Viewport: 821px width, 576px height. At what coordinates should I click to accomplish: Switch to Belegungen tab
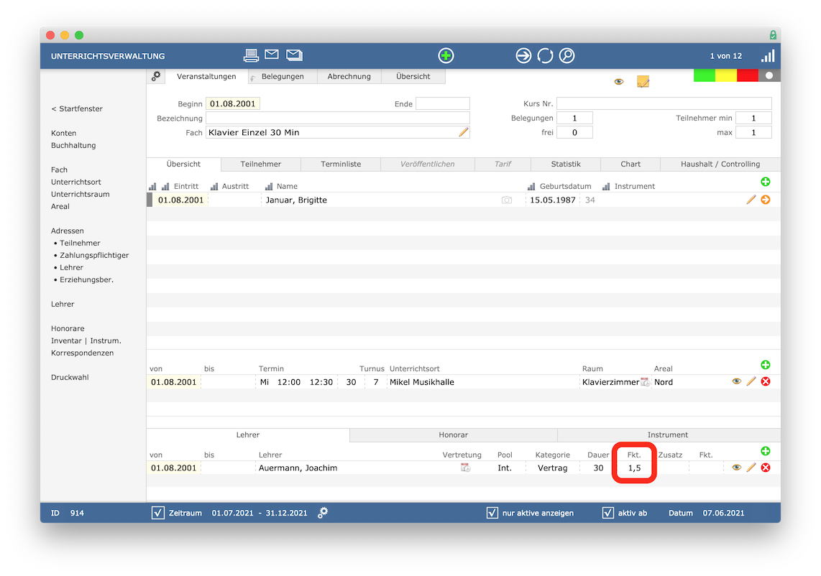point(283,76)
